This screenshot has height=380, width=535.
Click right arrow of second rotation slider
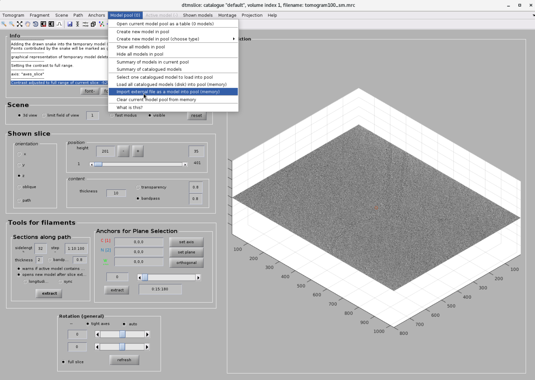tap(147, 347)
